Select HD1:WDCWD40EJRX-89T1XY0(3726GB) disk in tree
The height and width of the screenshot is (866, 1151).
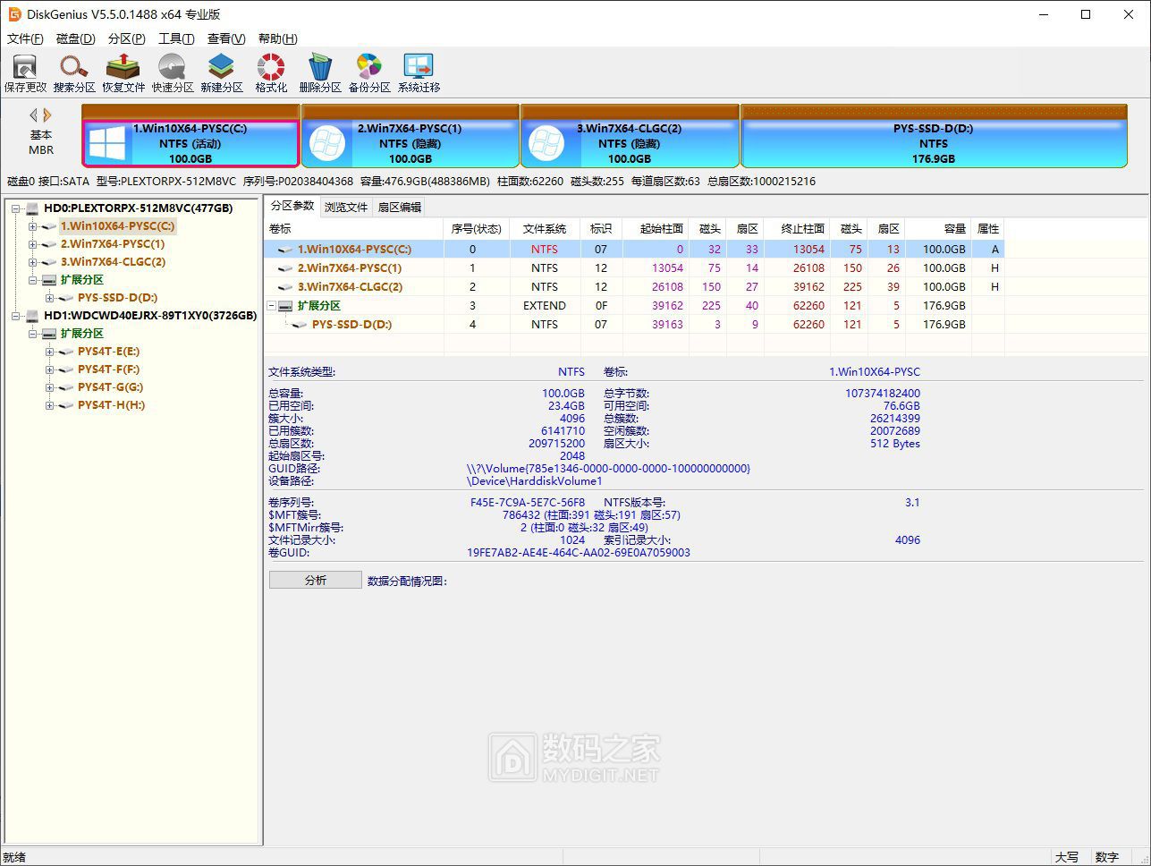(x=150, y=316)
